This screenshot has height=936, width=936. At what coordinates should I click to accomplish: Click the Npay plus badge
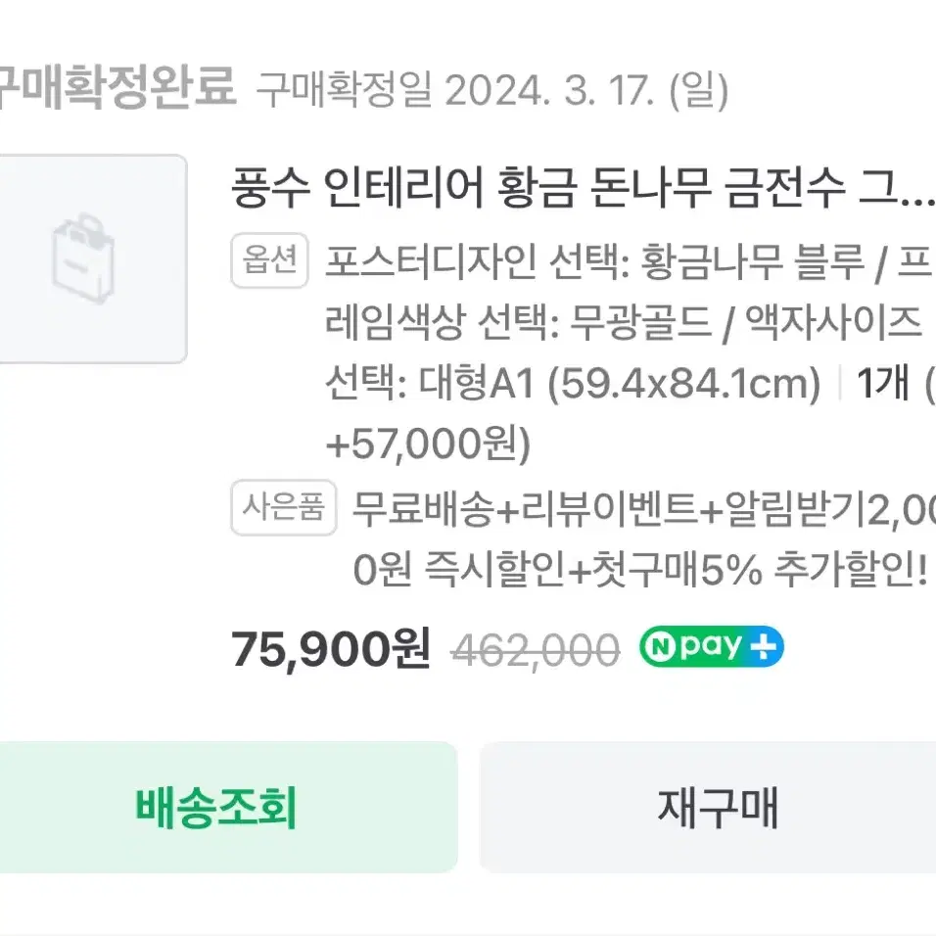[x=711, y=646]
